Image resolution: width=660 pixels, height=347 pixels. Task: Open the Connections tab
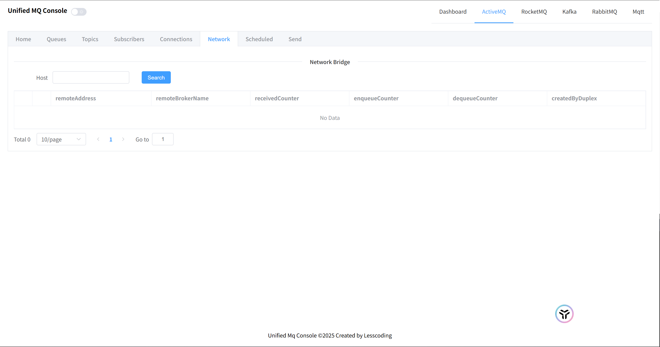(176, 39)
